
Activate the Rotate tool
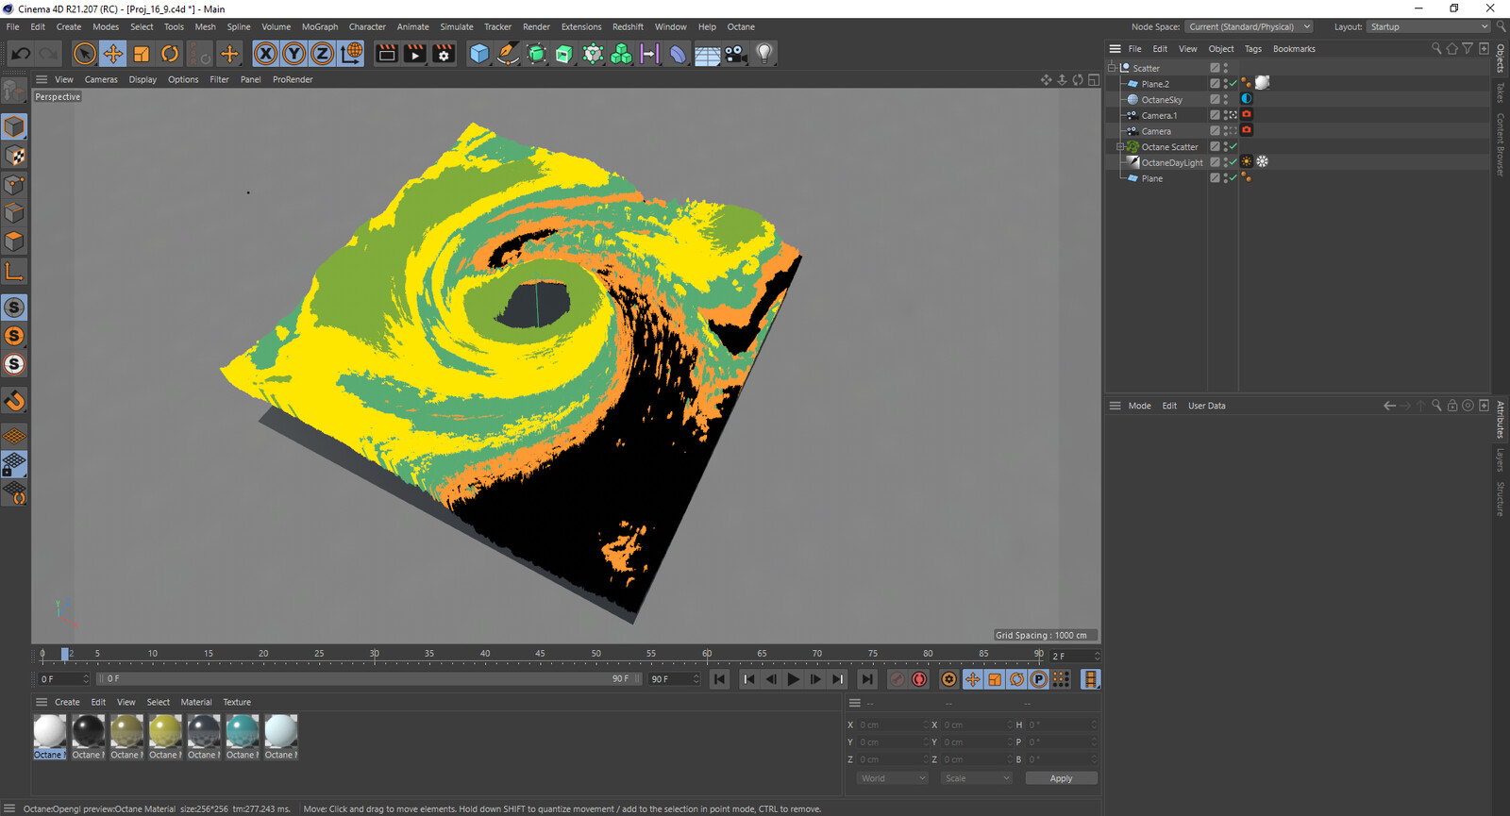170,54
